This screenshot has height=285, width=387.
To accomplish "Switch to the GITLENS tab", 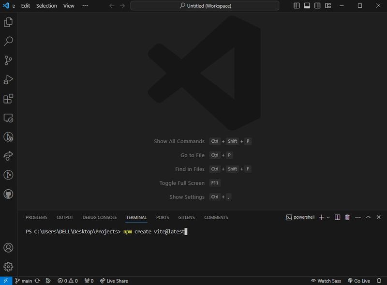I will click(x=187, y=217).
